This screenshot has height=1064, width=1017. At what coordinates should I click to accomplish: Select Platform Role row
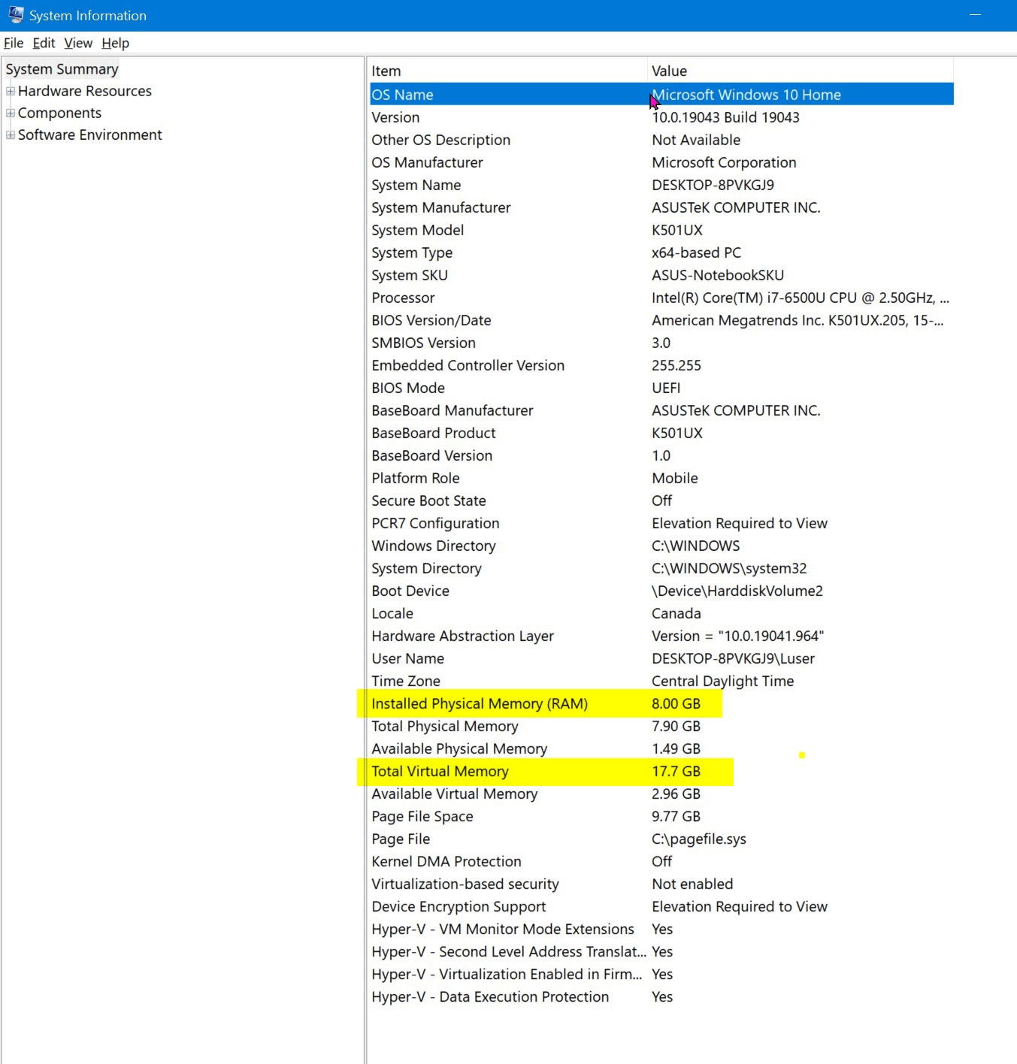click(661, 478)
